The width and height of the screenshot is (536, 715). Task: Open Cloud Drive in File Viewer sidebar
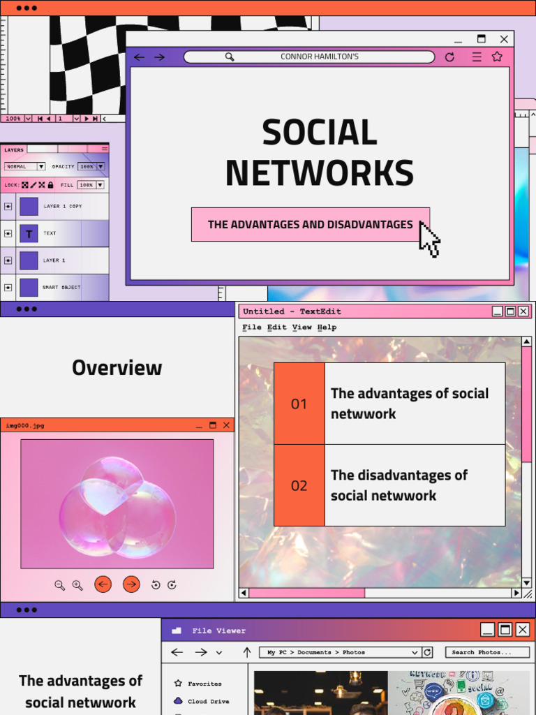[202, 701]
